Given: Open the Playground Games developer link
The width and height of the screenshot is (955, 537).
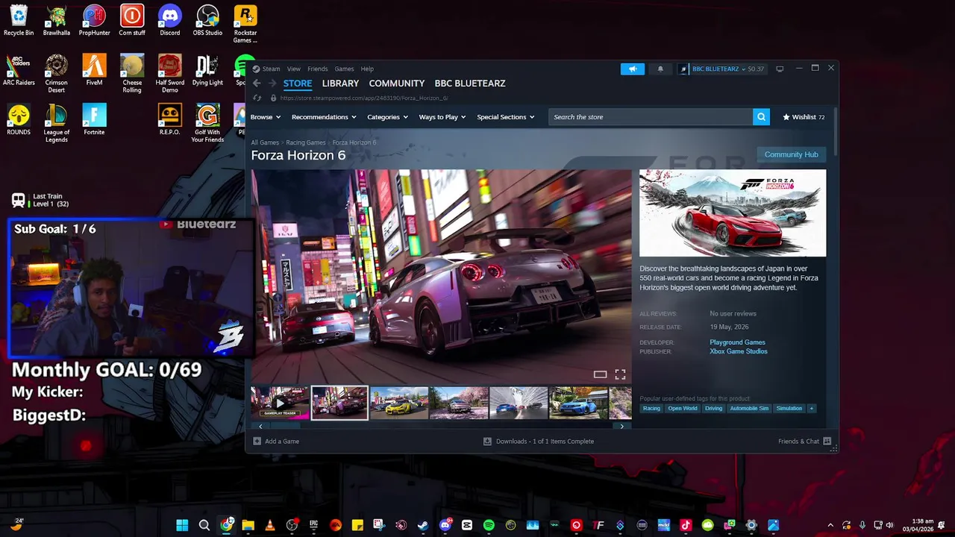Looking at the screenshot, I should click(737, 342).
